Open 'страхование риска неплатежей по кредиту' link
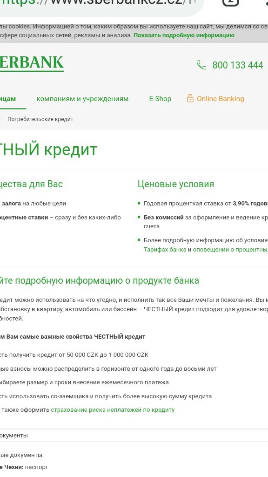Viewport: 268px width, 477px height. click(x=113, y=410)
